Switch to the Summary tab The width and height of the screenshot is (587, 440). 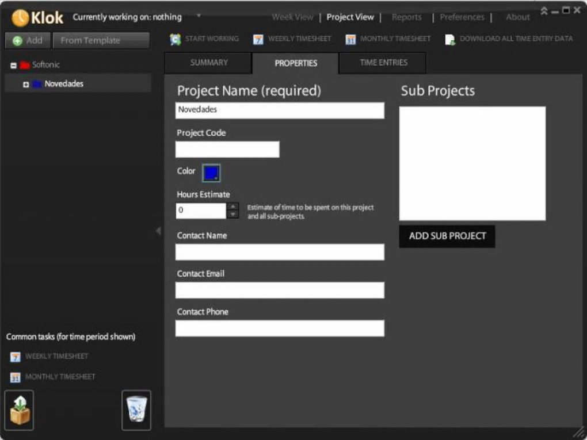tap(208, 63)
